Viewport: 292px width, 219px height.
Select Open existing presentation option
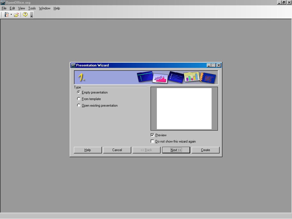point(79,106)
